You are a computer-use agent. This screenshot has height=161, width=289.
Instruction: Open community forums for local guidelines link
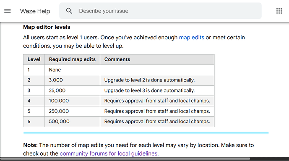click(108, 153)
